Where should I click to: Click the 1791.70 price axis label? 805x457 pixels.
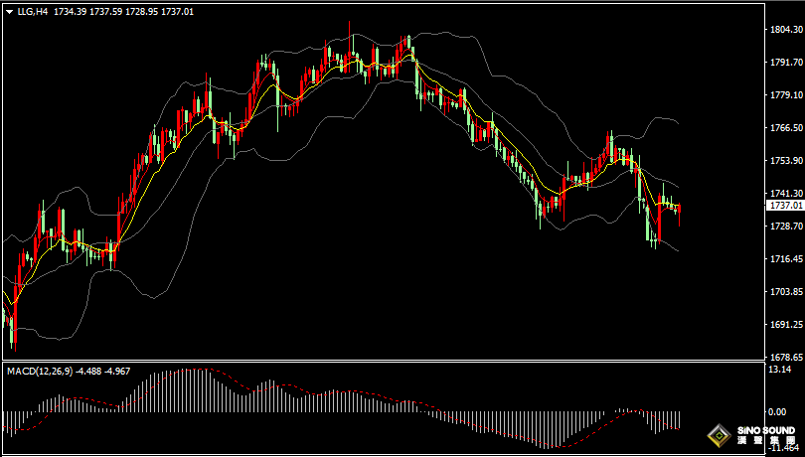coord(785,63)
